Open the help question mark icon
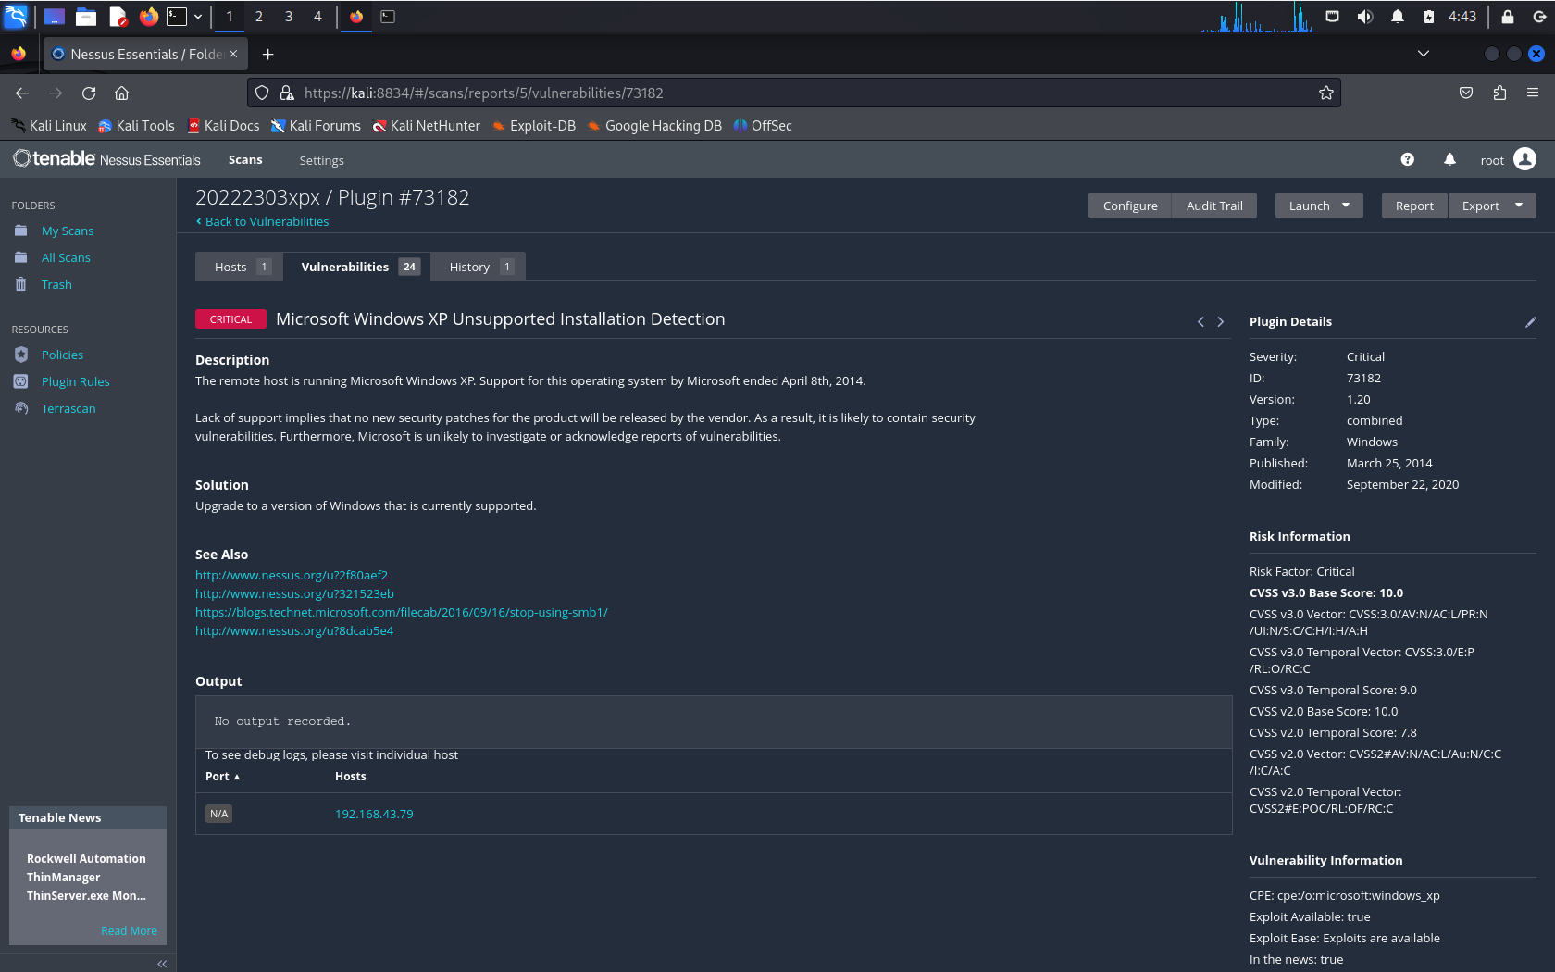Image resolution: width=1555 pixels, height=972 pixels. (1407, 159)
